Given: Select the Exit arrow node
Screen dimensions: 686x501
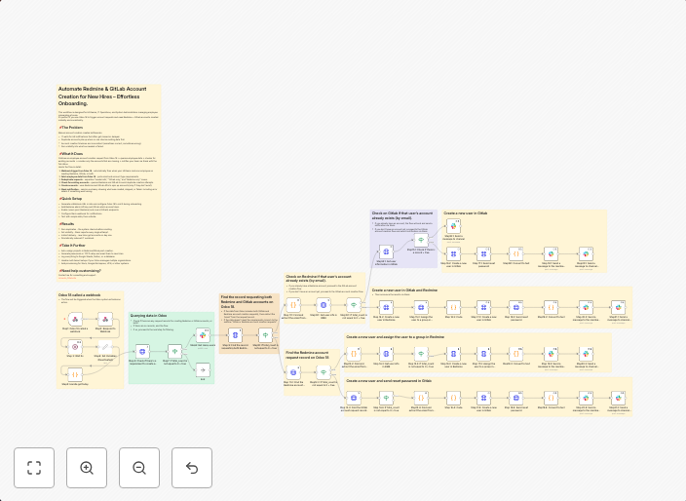Looking at the screenshot, I should click(x=203, y=369).
